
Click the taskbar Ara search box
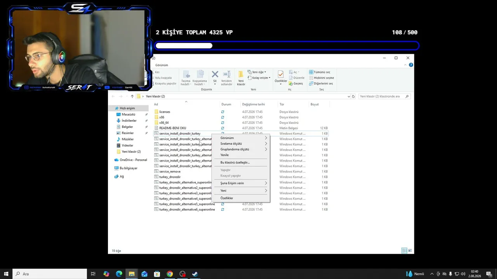pyautogui.click(x=50, y=274)
